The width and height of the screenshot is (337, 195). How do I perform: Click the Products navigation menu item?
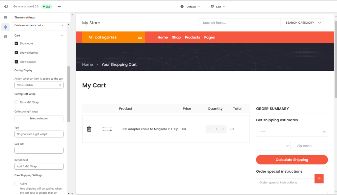point(192,37)
